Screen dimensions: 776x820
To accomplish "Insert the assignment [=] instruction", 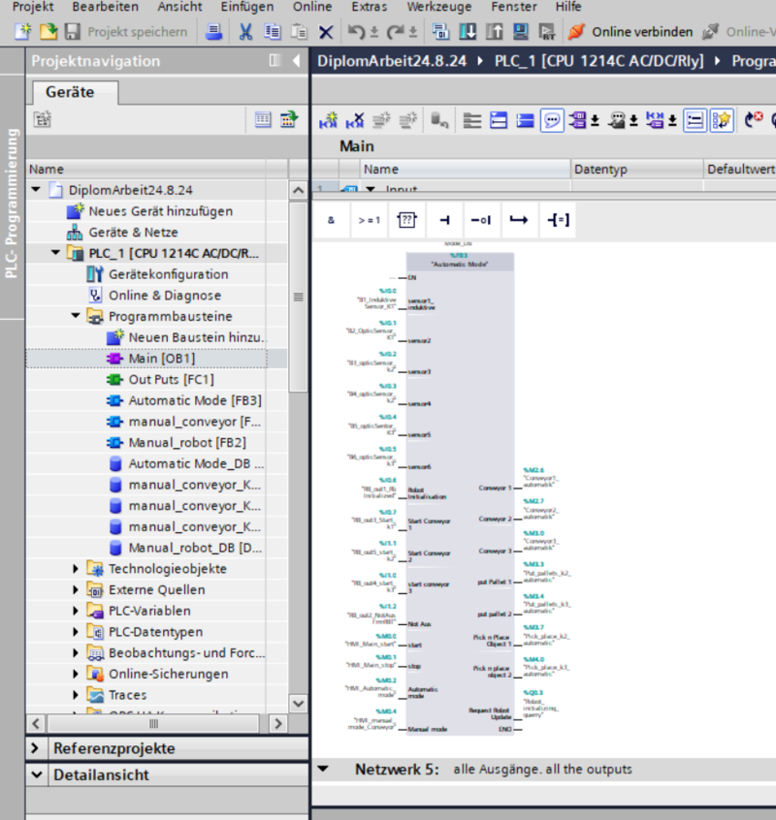I will click(x=557, y=221).
